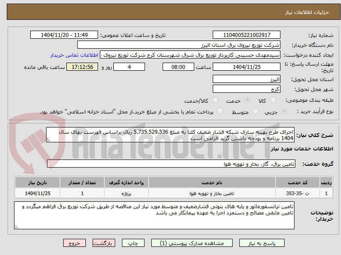The width and height of the screenshot is (341, 255).
Task: Click the row number cell 1 in the ردیف column
Action: point(326,193)
